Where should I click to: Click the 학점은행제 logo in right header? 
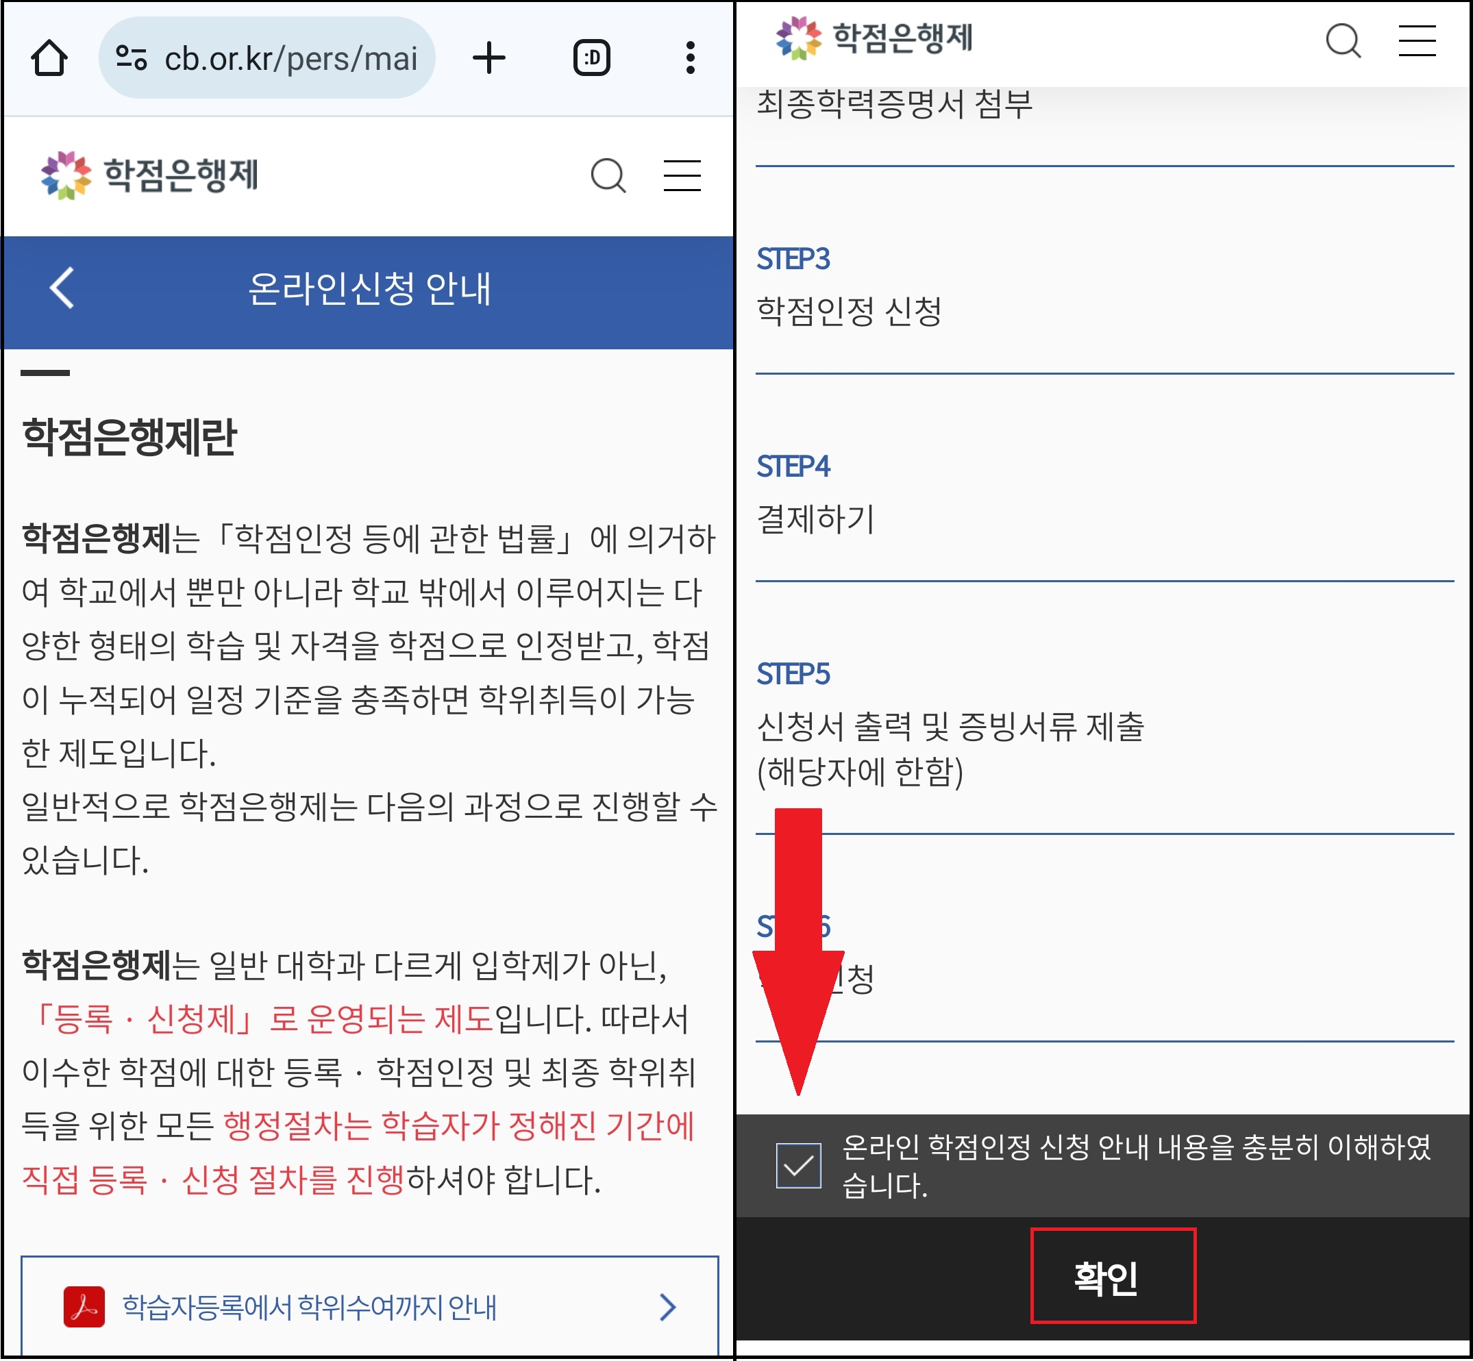pos(874,38)
